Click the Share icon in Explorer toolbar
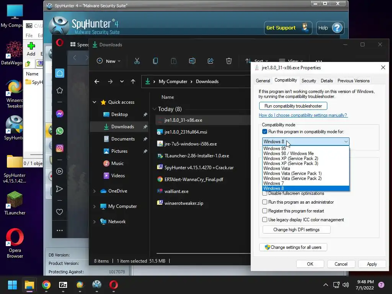The image size is (392, 294). (211, 61)
